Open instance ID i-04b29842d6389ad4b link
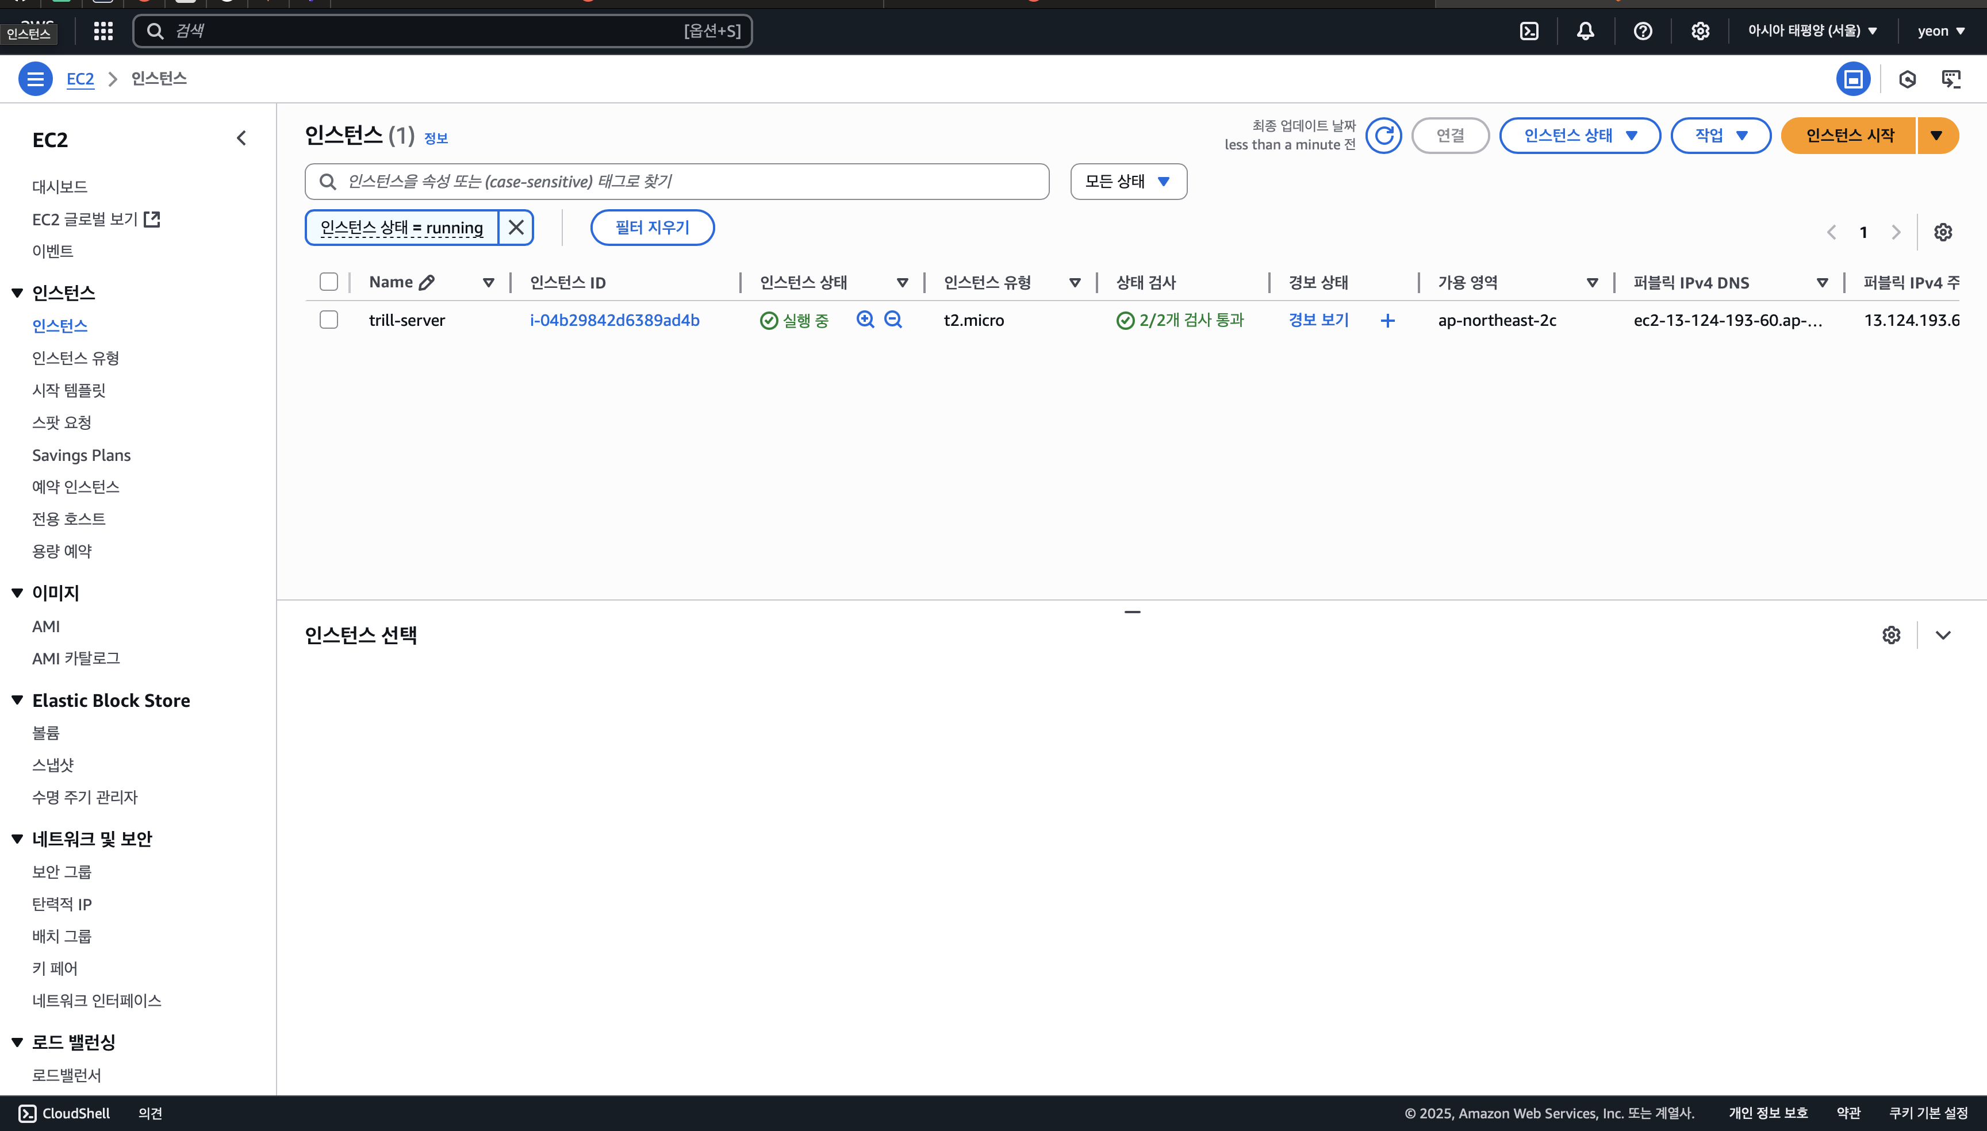This screenshot has height=1131, width=1987. [x=614, y=320]
